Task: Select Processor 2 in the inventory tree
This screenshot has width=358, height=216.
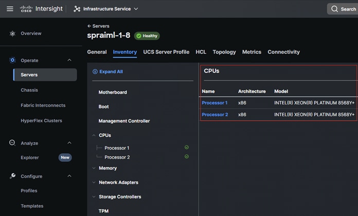Action: (x=117, y=157)
